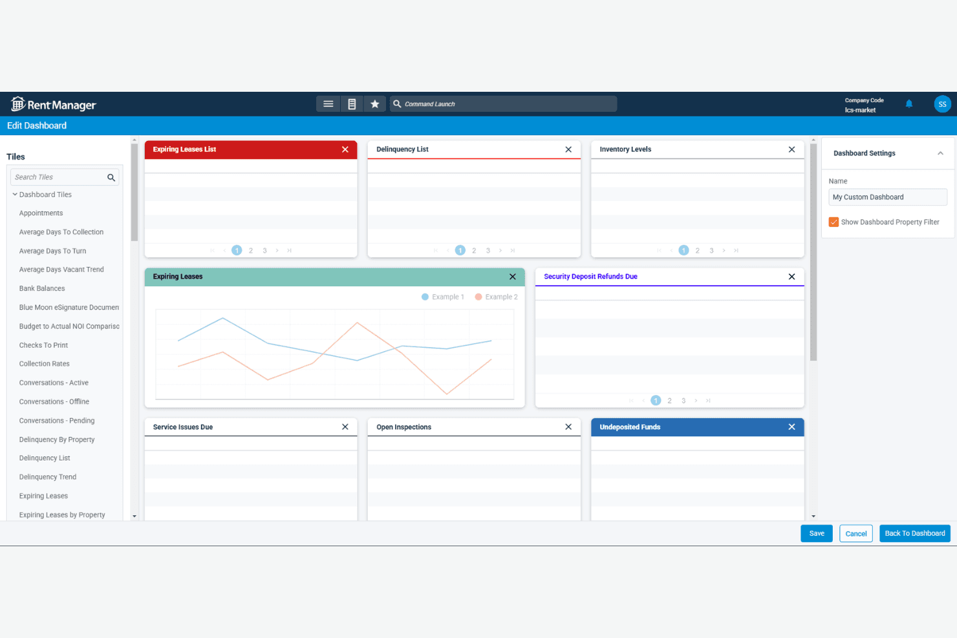957x638 pixels.
Task: Go to page 3 in Delinquency List tile
Action: tap(488, 251)
